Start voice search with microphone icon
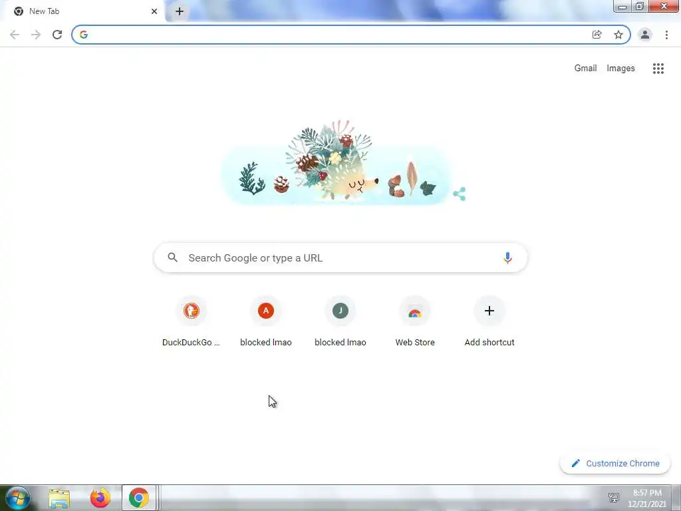The image size is (681, 511). point(507,257)
